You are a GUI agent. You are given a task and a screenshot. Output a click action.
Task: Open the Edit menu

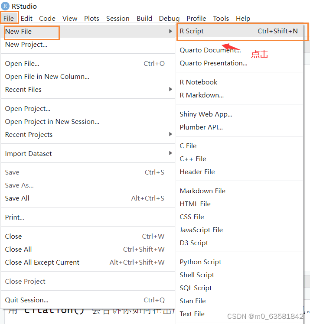tap(26, 18)
